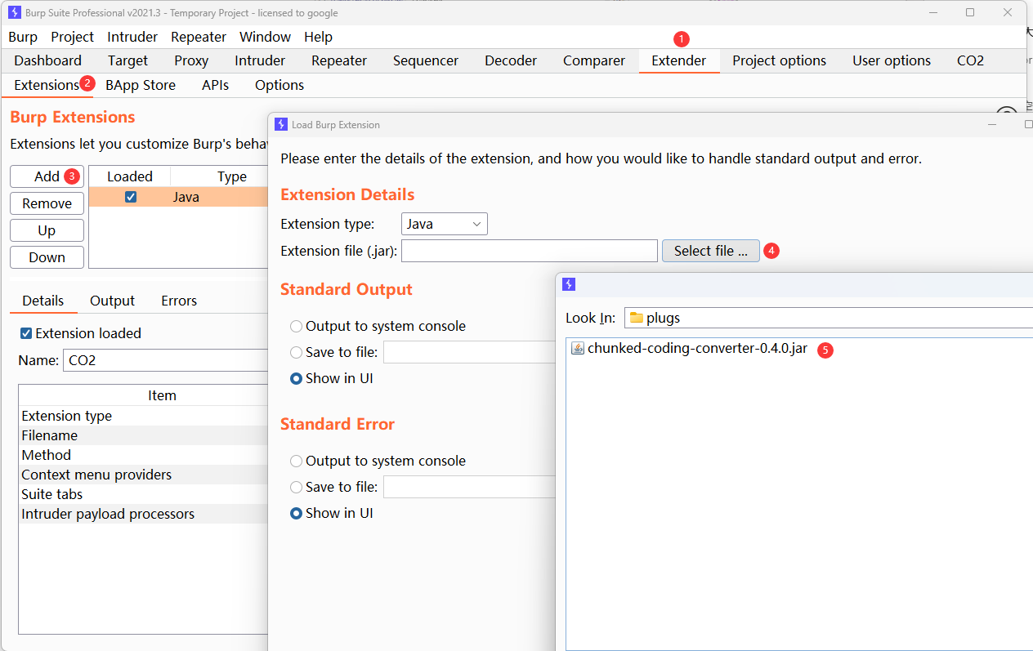Click the Burp Suite logo in title bar
Viewport: 1033px width, 651px height.
[14, 13]
